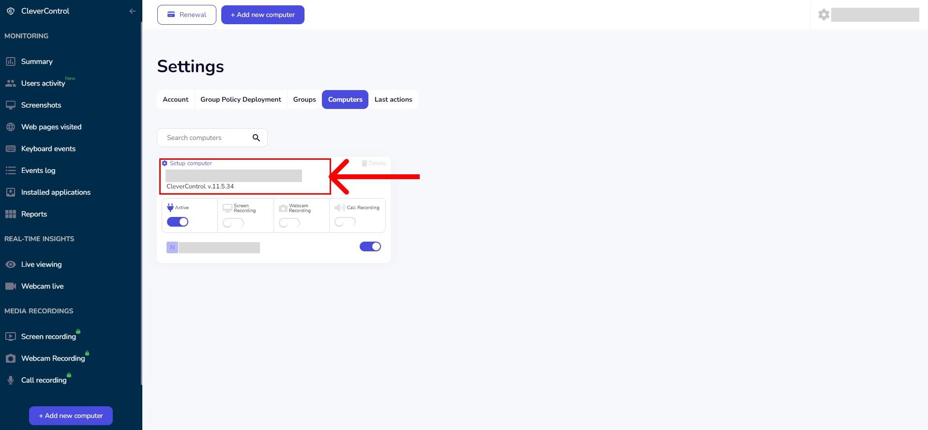Click the CleverControl shield logo icon

pos(11,11)
